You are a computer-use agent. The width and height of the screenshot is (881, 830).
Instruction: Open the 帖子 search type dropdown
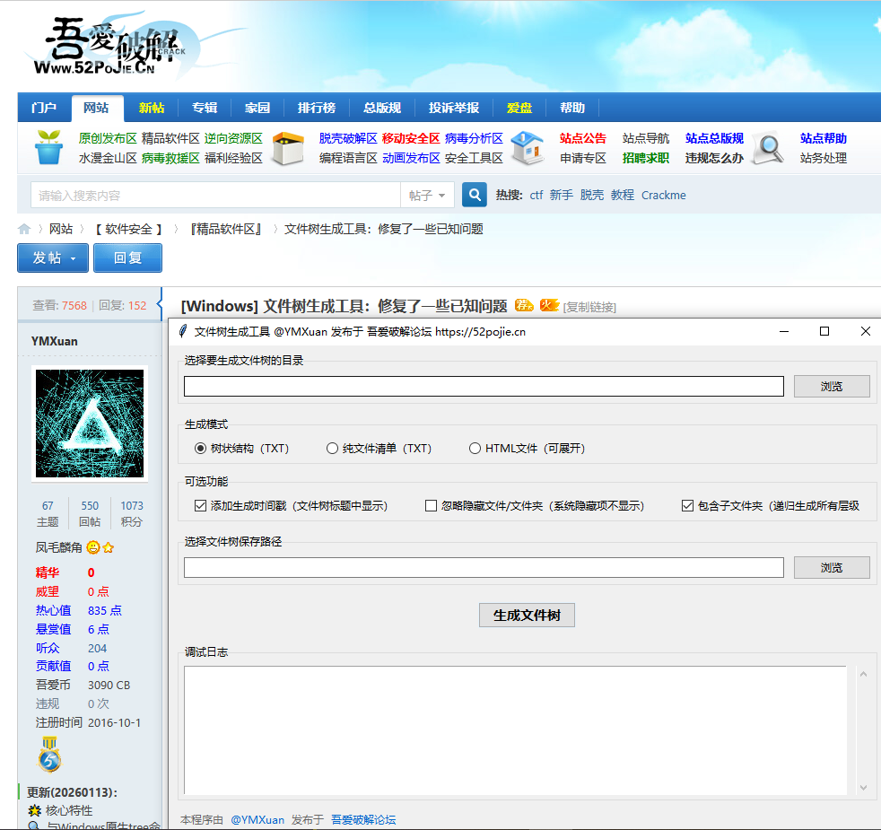click(x=428, y=196)
